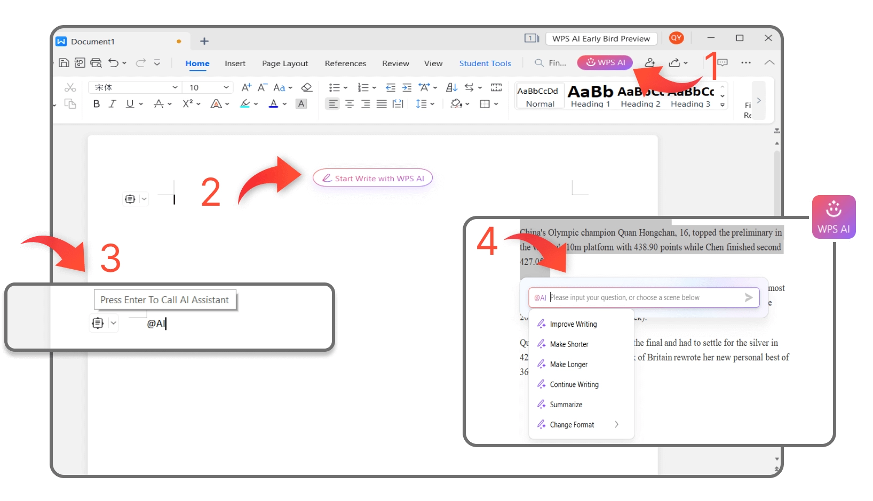This screenshot has width=873, height=501.
Task: Align text right icon
Action: coord(366,104)
